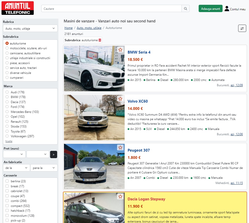Choose Volkswagen (297) brand radio button
249x223 pixels.
[x=7, y=136]
